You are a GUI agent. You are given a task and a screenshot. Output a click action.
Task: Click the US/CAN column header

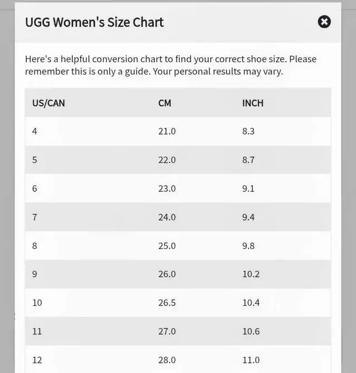click(48, 103)
